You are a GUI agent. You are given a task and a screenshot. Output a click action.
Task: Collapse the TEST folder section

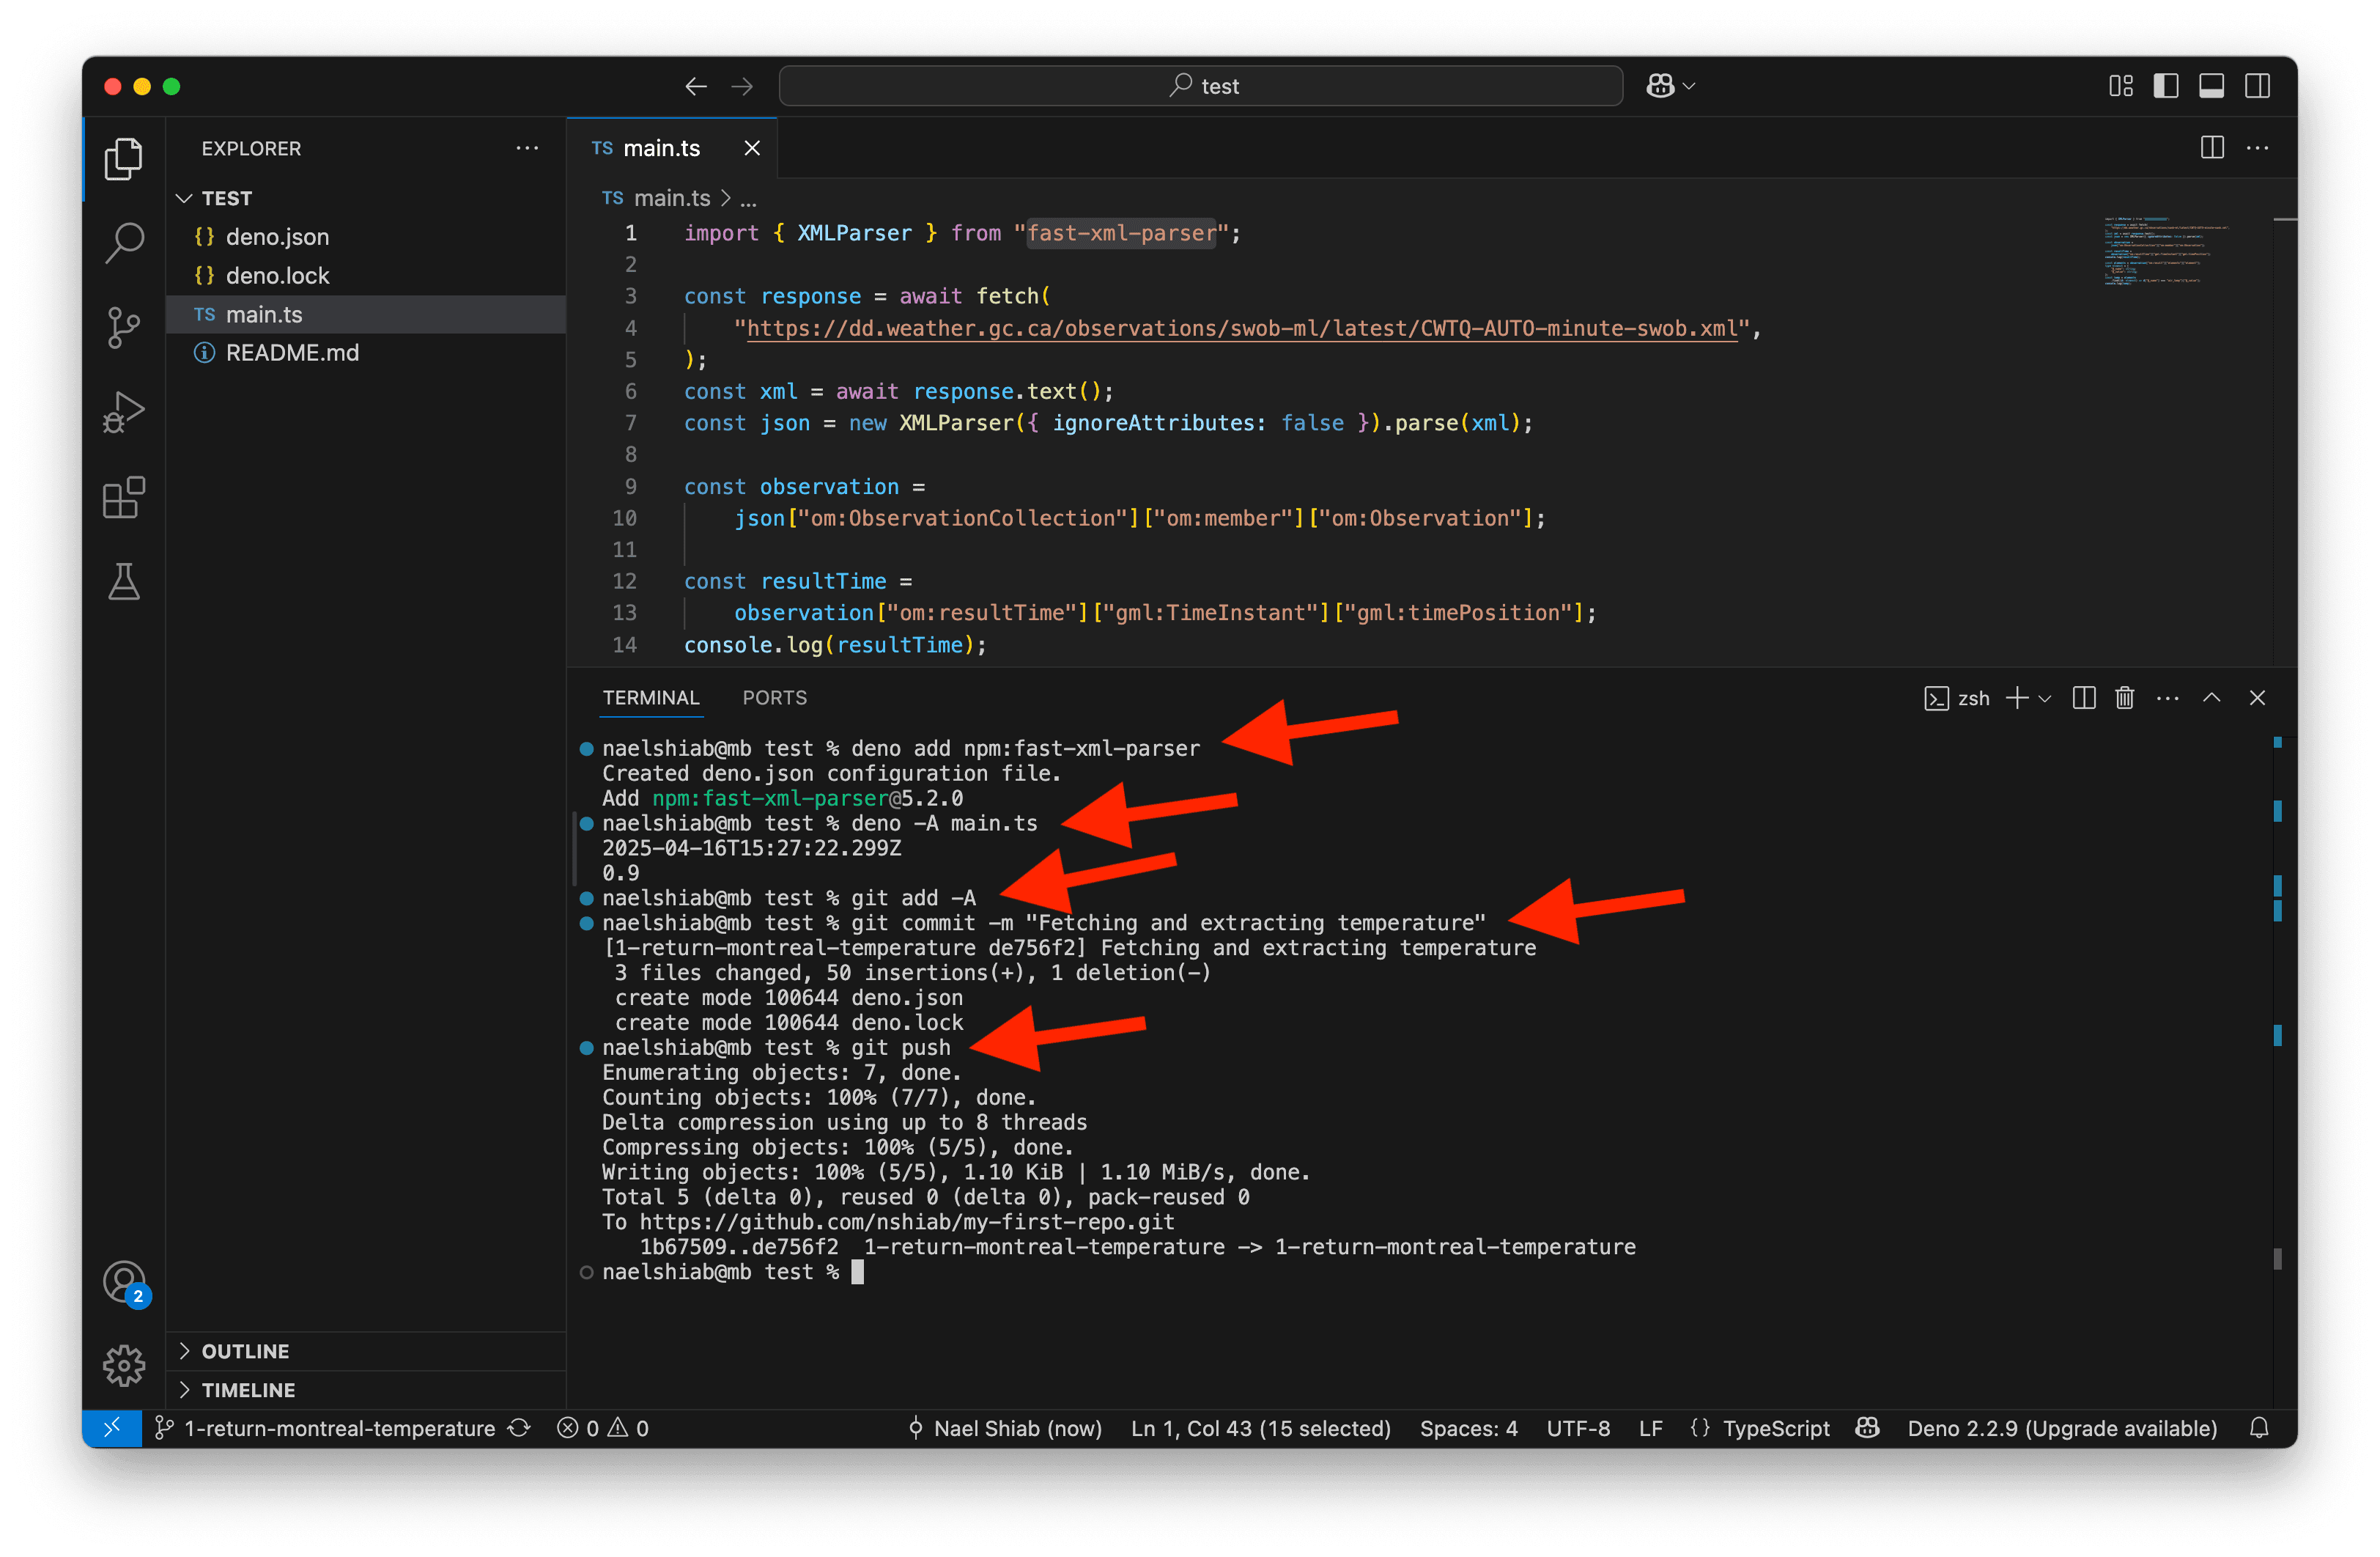367,198
